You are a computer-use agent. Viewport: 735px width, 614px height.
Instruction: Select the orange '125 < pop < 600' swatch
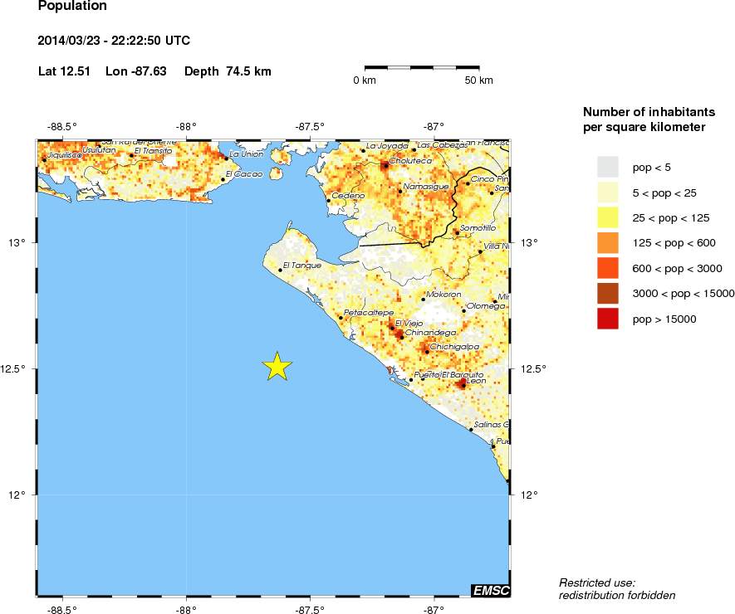click(608, 243)
